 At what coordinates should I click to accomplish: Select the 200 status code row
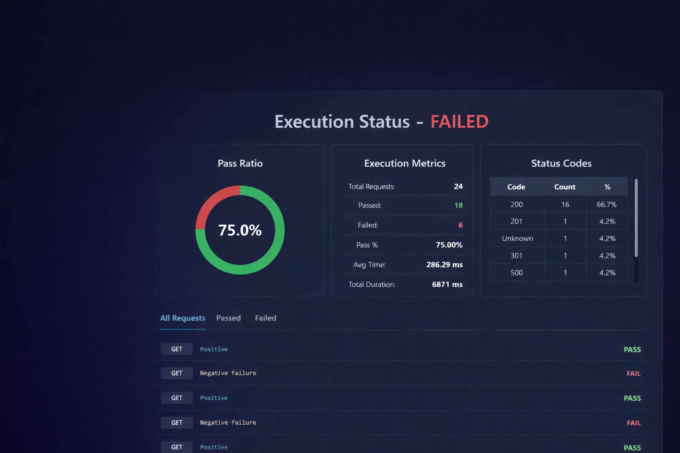pos(516,204)
